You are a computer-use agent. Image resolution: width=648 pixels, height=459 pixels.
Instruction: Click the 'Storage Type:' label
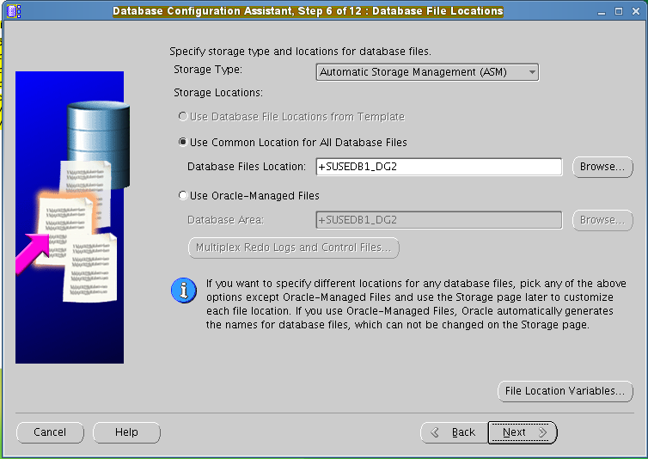click(208, 70)
